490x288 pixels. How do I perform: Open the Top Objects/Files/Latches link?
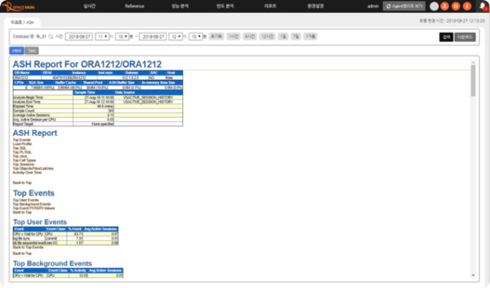tap(33, 168)
